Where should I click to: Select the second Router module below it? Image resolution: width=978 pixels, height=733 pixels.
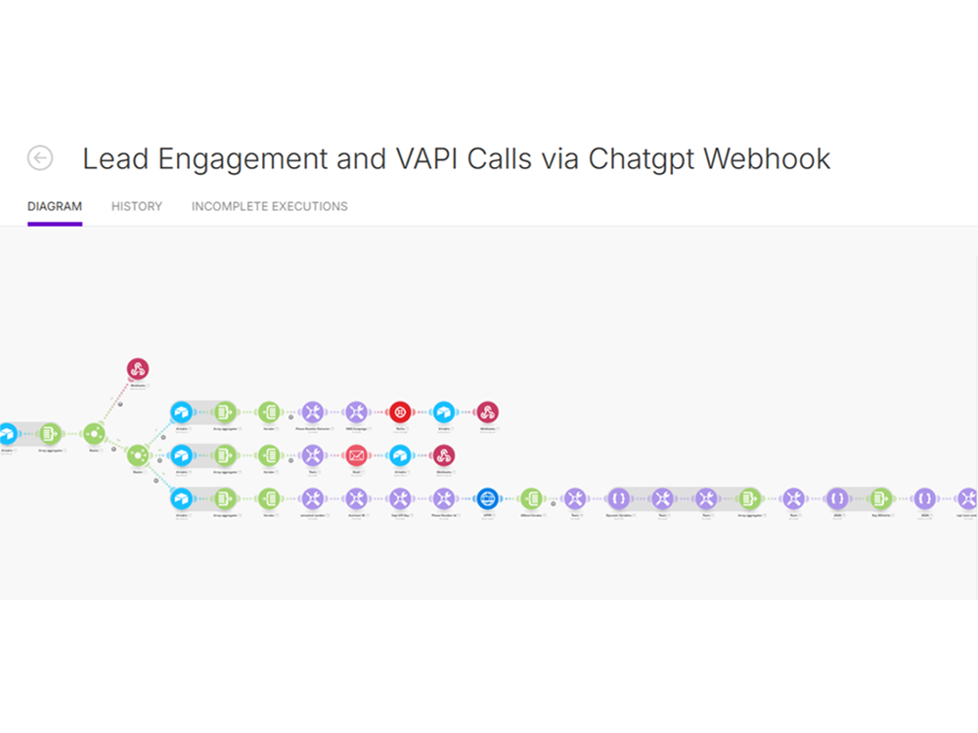139,455
